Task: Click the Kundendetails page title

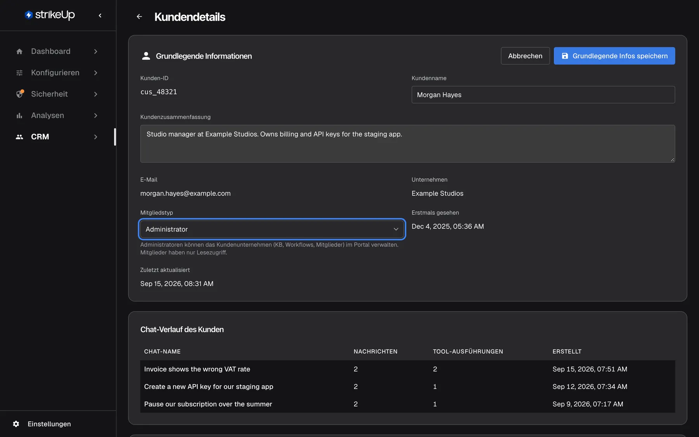Action: pyautogui.click(x=190, y=17)
